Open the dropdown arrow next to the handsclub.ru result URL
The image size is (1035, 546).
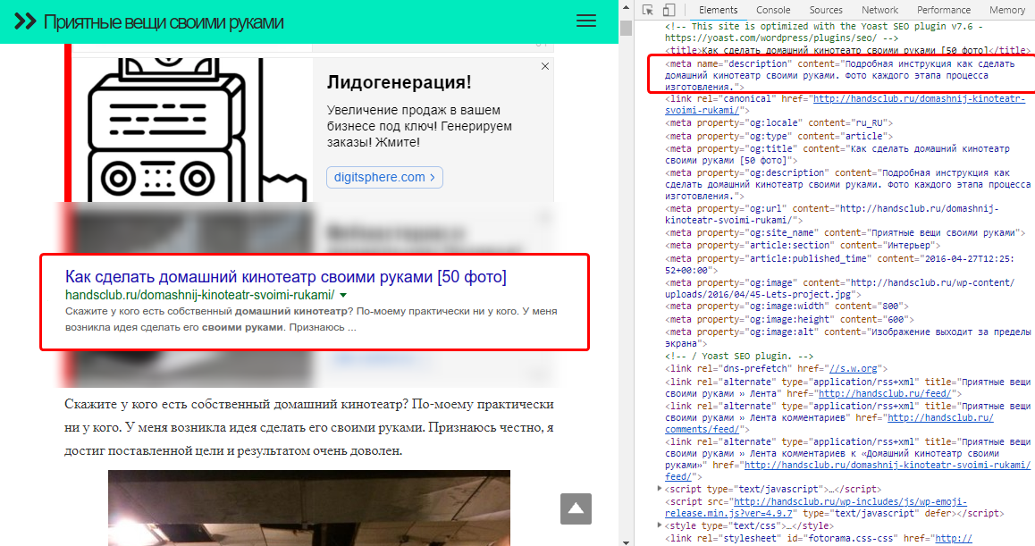point(343,295)
